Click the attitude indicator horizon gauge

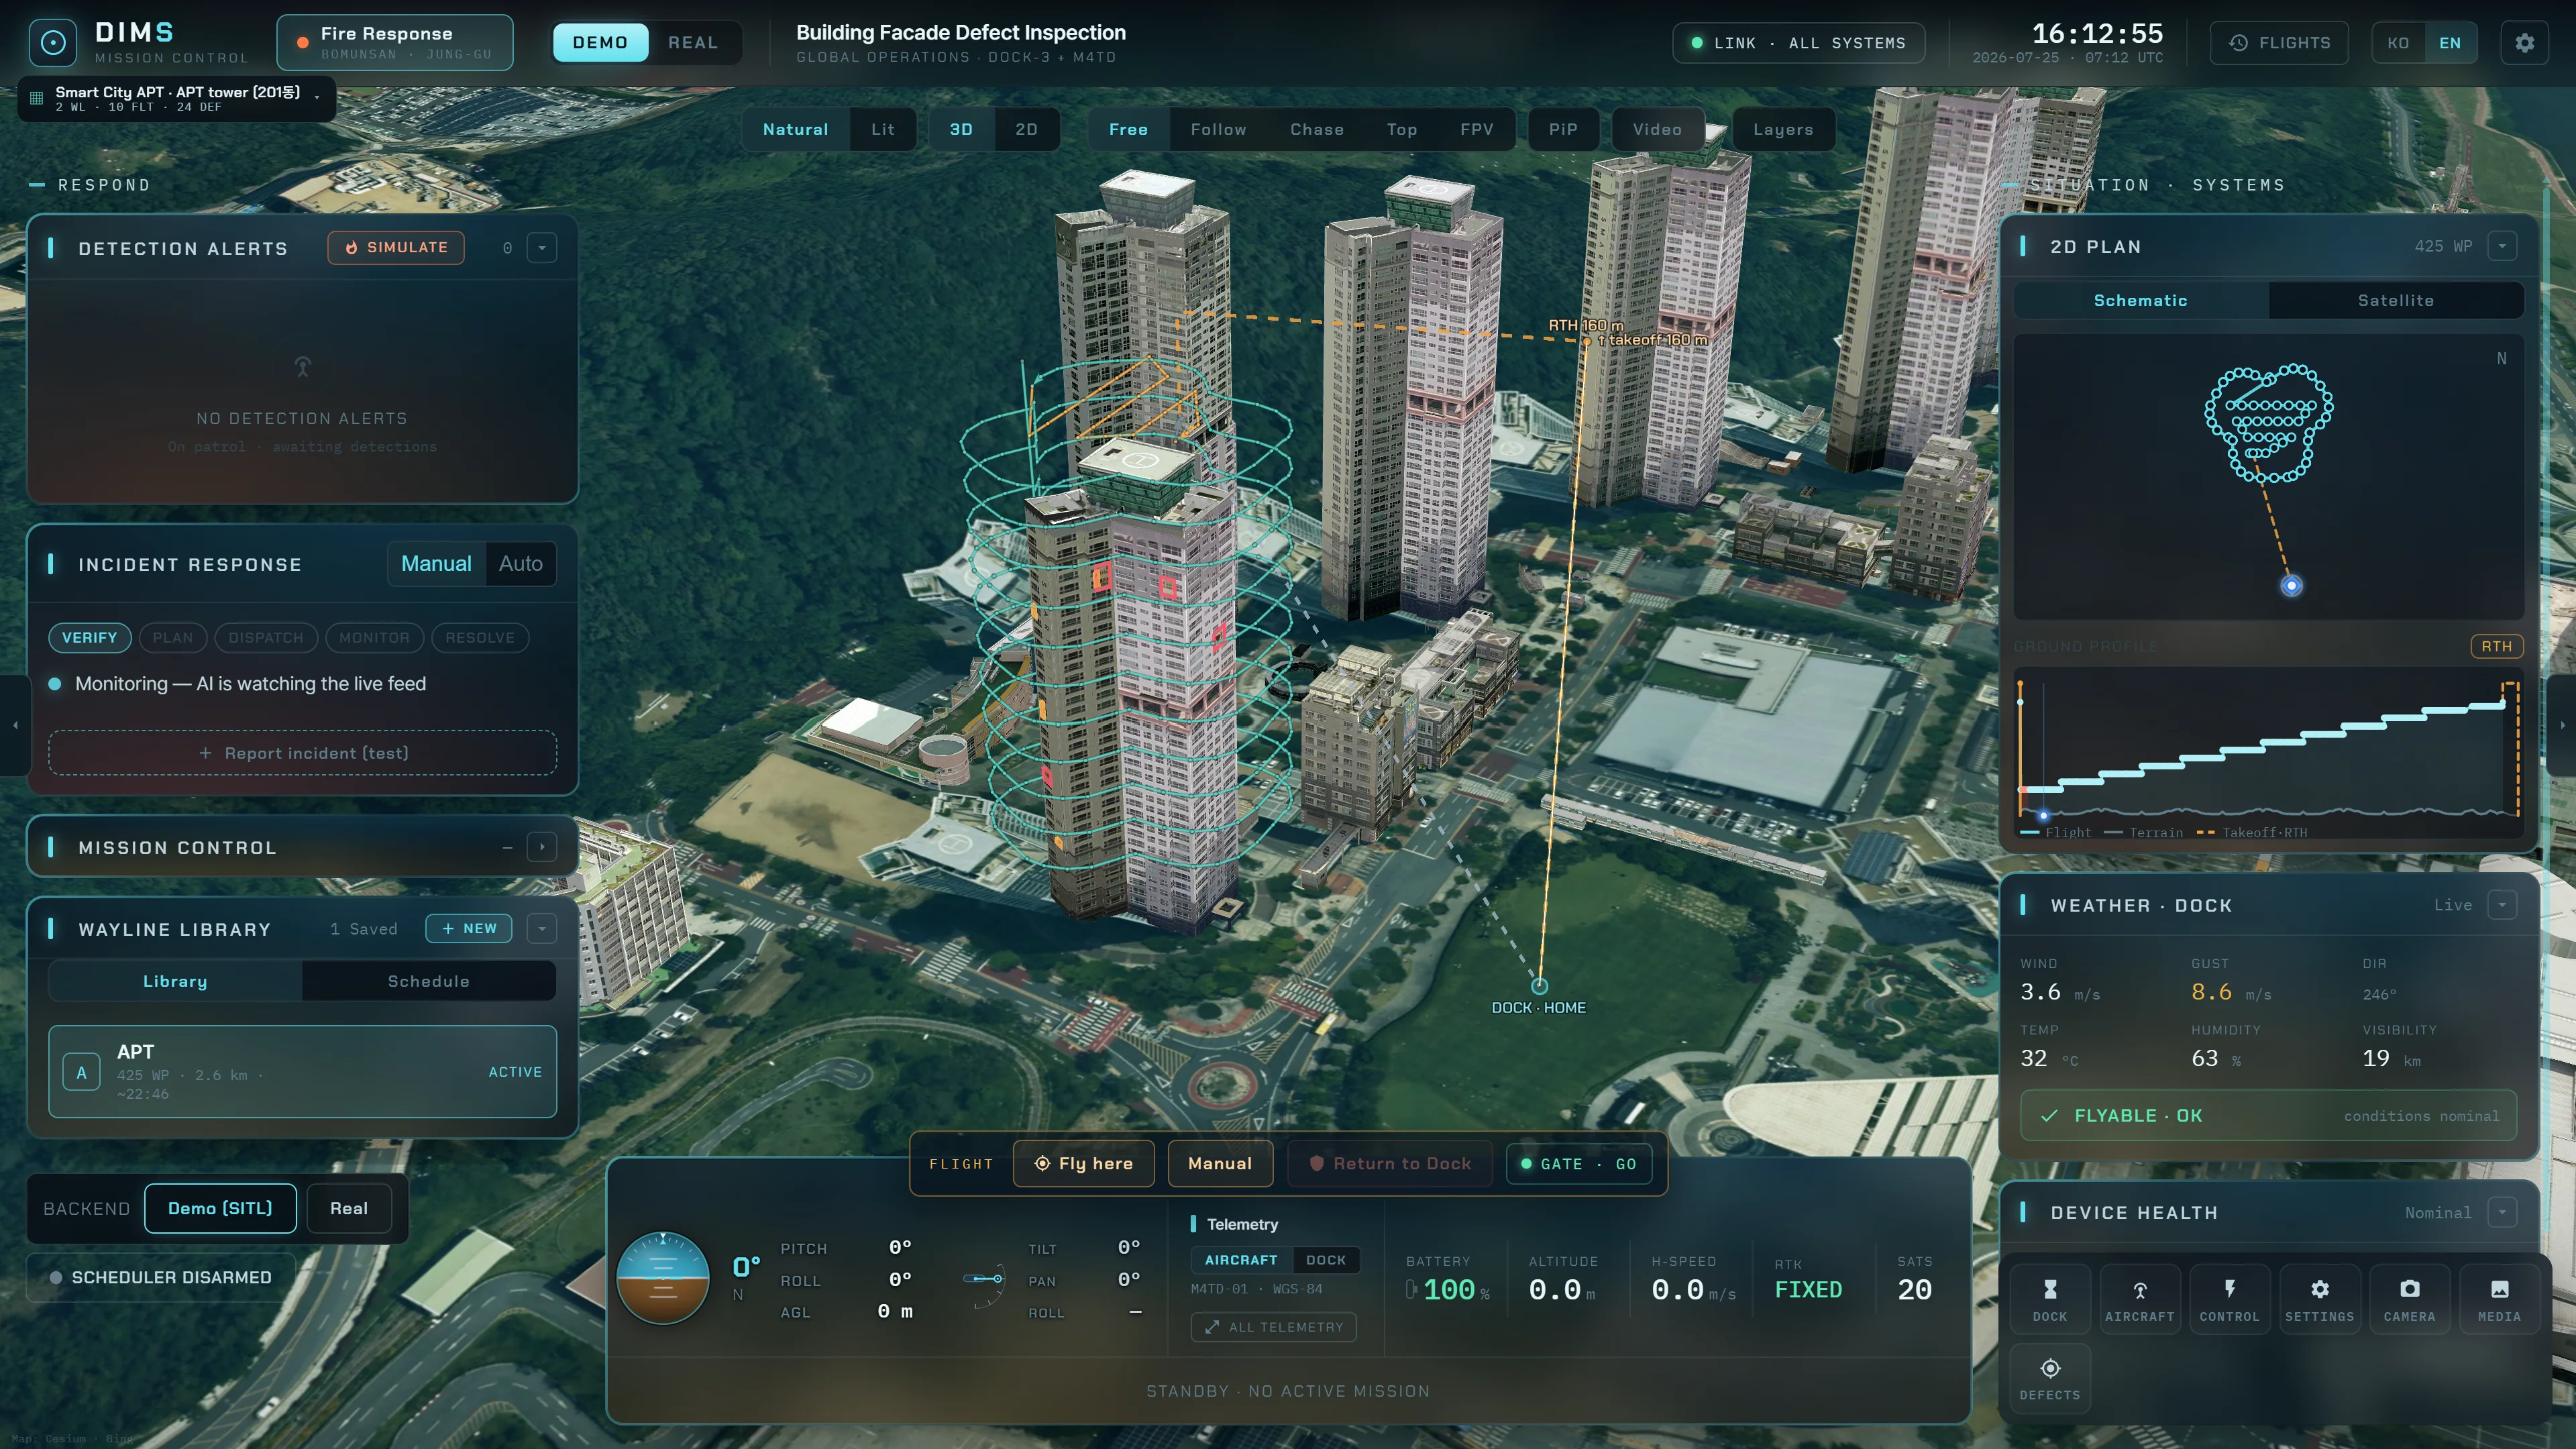[x=662, y=1278]
